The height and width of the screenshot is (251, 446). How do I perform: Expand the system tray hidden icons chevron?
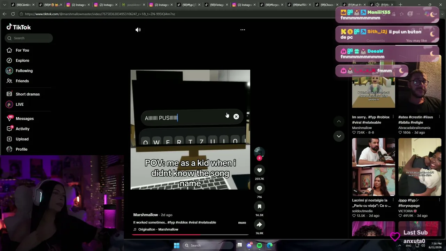click(400, 245)
